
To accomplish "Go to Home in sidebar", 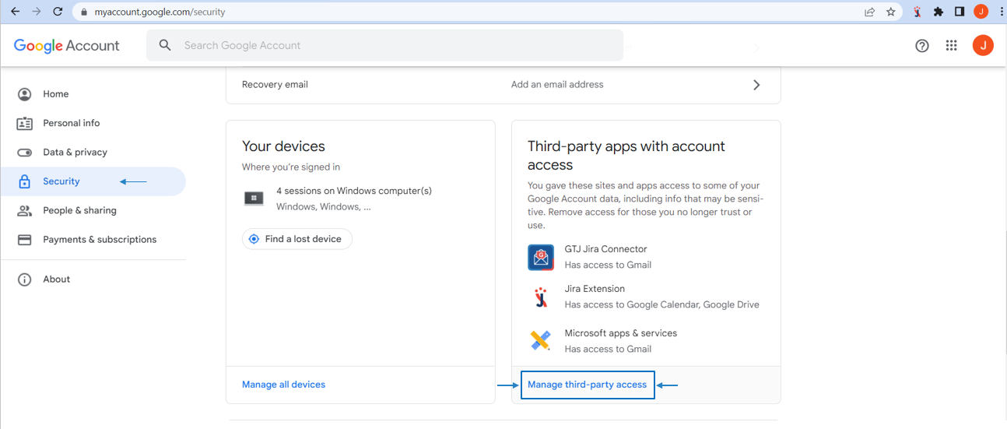I will tap(55, 94).
